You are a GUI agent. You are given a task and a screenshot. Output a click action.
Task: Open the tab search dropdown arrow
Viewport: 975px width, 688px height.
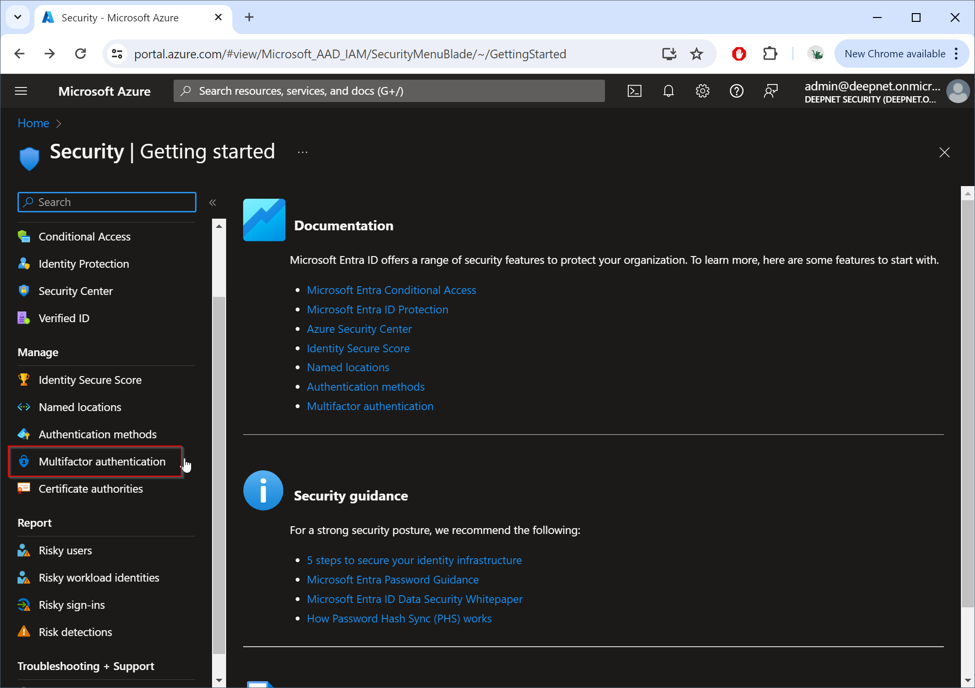pyautogui.click(x=18, y=17)
